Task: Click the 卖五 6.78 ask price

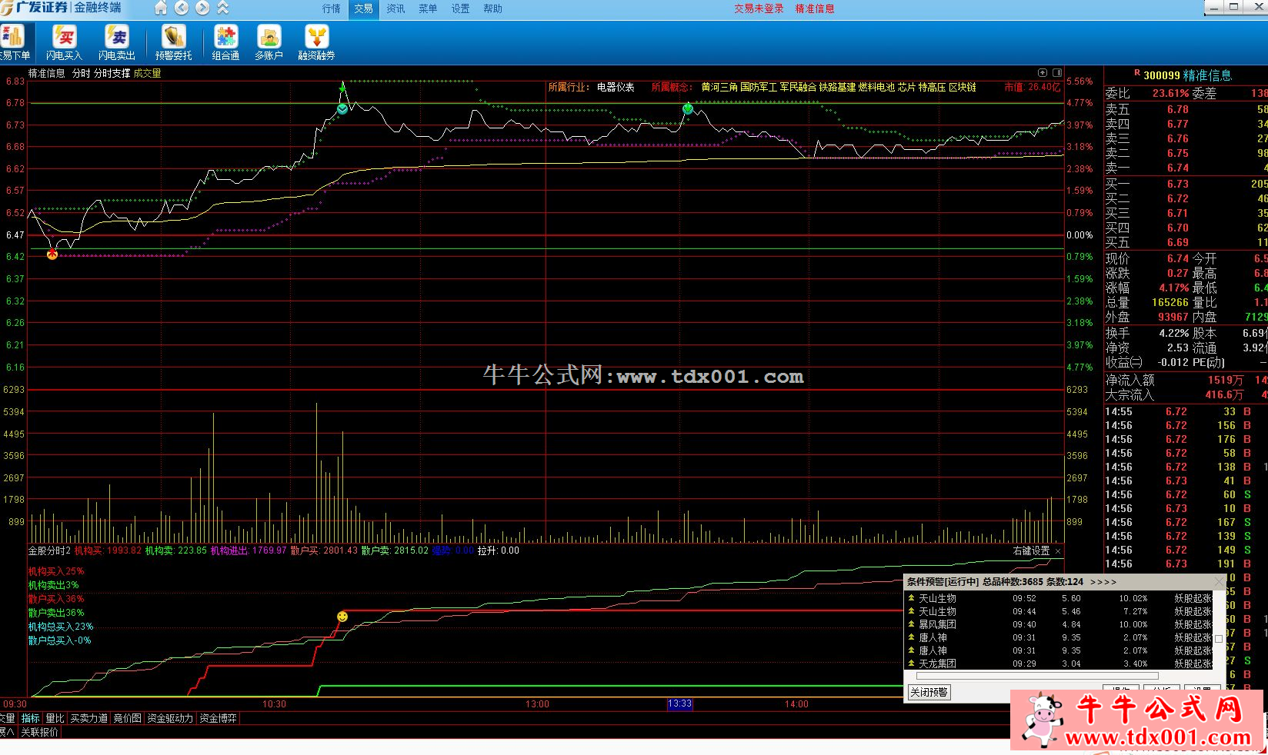Action: coord(1177,109)
